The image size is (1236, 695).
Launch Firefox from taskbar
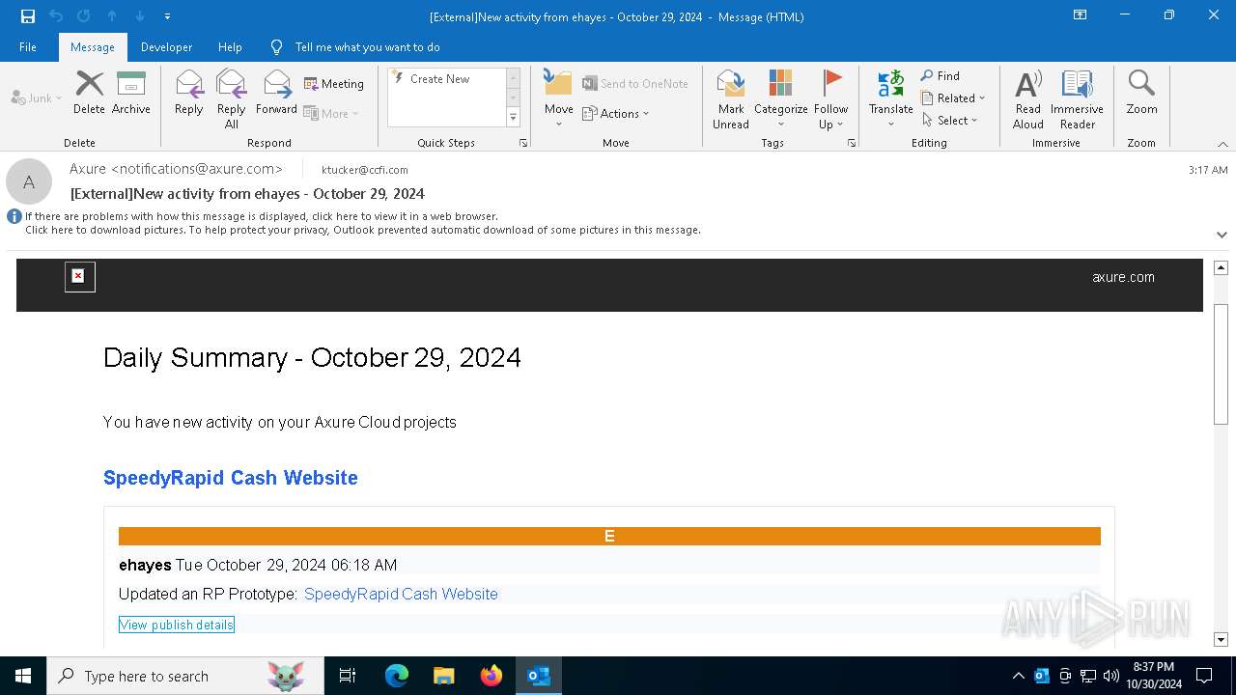tap(492, 676)
